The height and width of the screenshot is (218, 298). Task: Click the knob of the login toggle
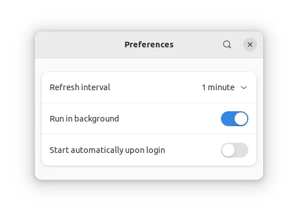point(228,150)
